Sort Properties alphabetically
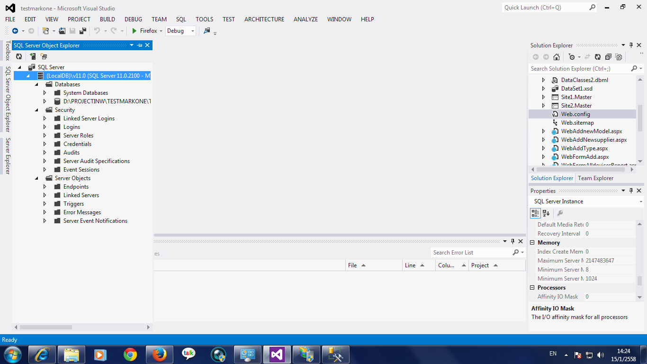Image resolution: width=647 pixels, height=364 pixels. [546, 213]
